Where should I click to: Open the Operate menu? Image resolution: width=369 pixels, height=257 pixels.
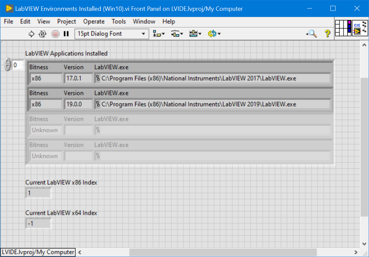[x=94, y=21]
